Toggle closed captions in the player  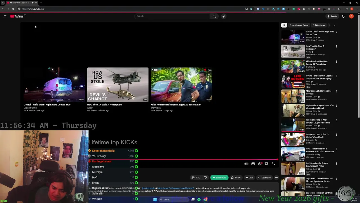(253, 164)
